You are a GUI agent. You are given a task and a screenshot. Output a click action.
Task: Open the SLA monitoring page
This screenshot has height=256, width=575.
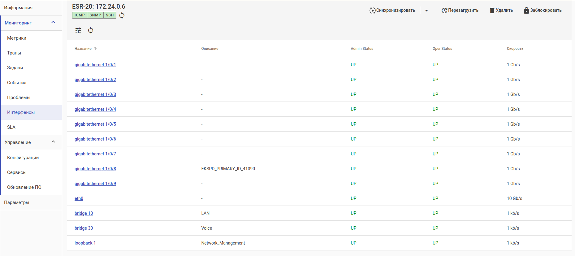pyautogui.click(x=11, y=127)
